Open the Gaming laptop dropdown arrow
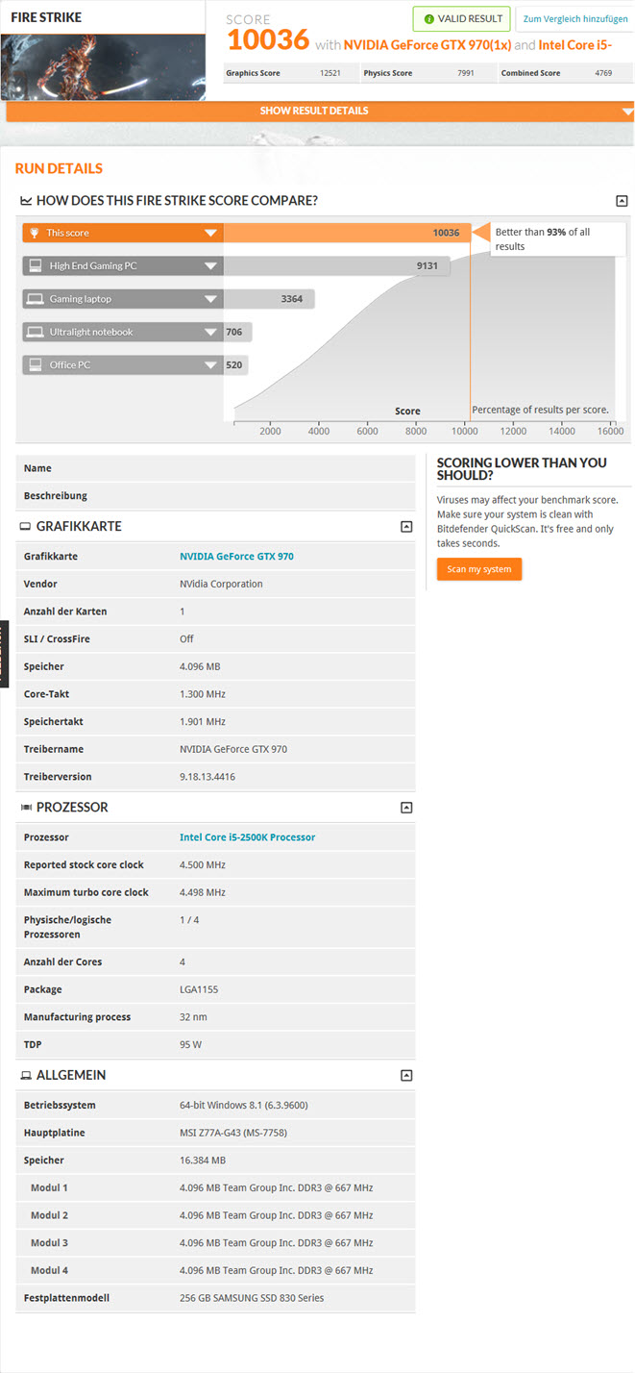Image resolution: width=635 pixels, height=1373 pixels. 210,299
